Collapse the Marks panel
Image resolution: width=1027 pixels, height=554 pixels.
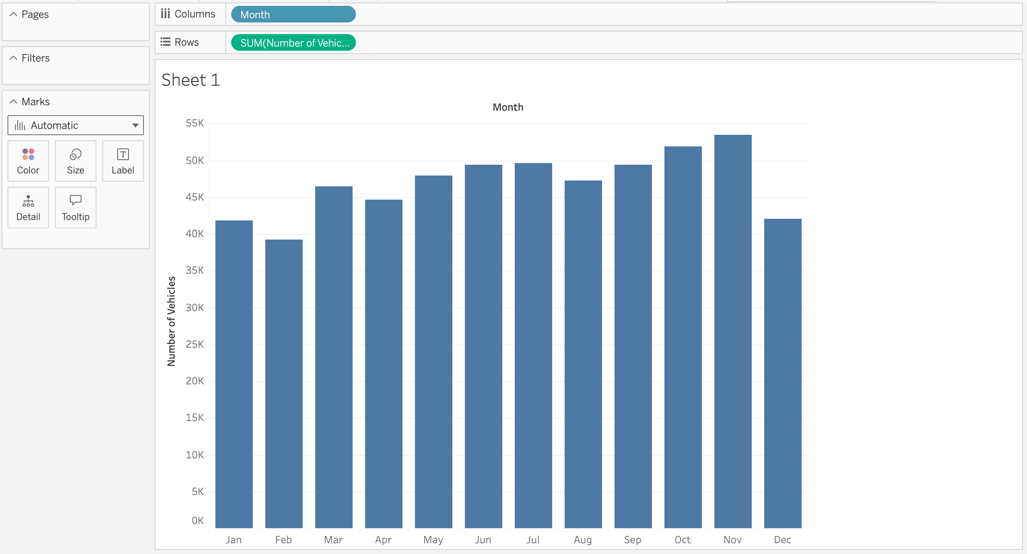click(x=13, y=101)
